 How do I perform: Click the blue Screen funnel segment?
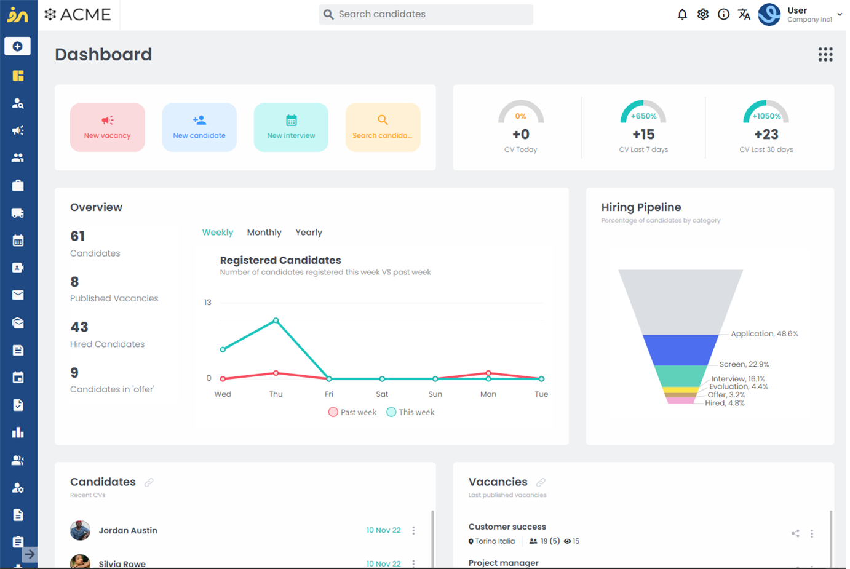coord(680,349)
